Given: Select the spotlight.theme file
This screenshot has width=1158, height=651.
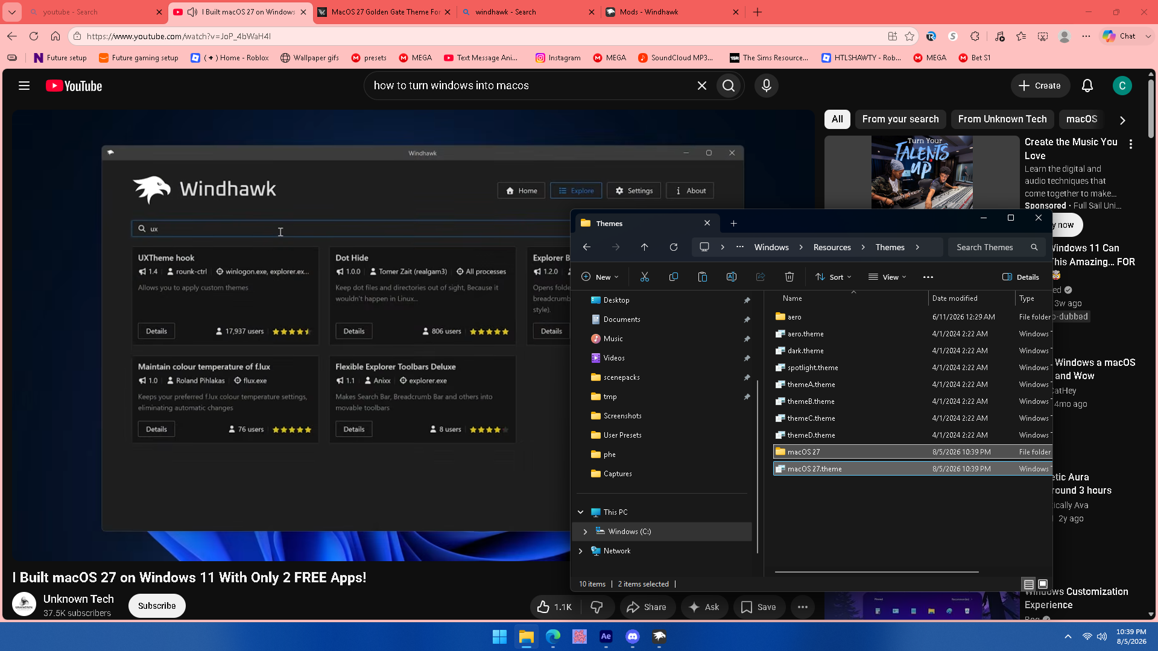Looking at the screenshot, I should [x=913, y=368].
